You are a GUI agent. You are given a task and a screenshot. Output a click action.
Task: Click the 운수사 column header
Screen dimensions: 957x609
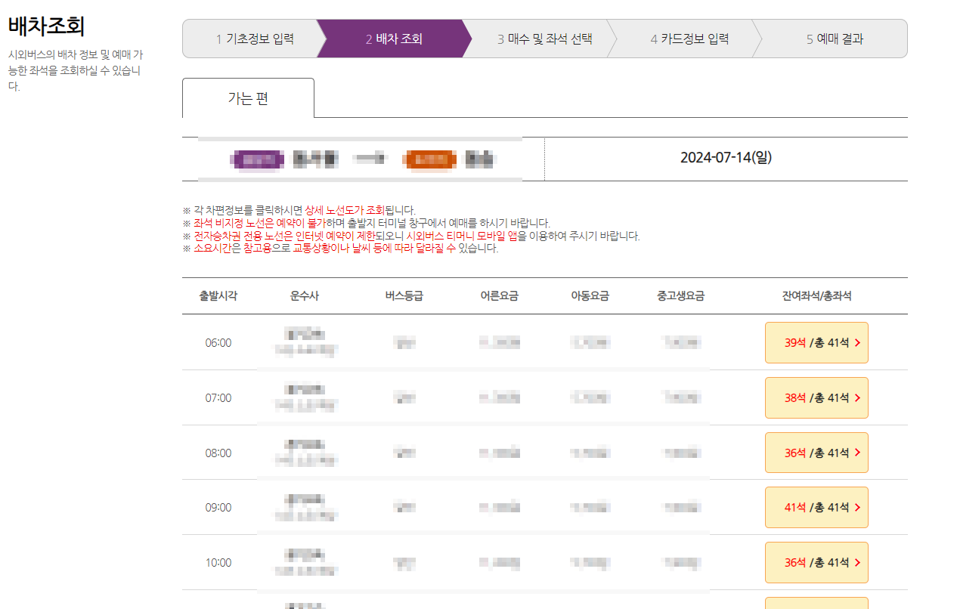[x=305, y=296]
